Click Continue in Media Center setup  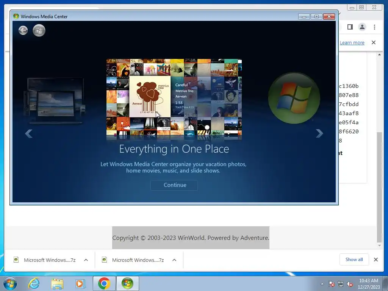pos(174,185)
